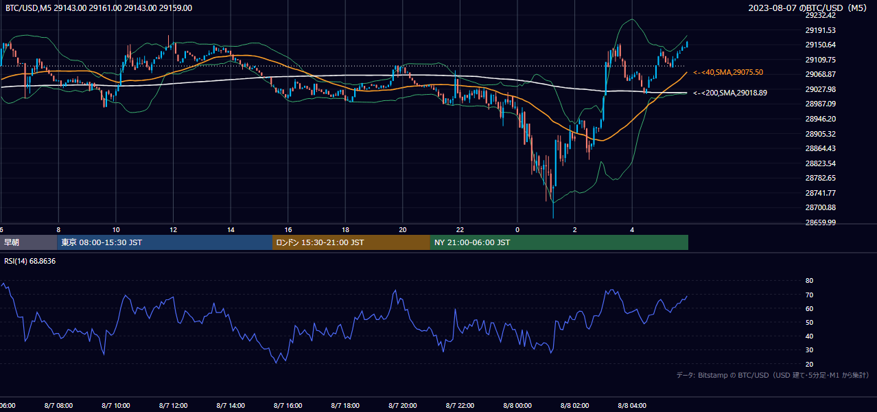Click the RSI 30 level label

coord(809,350)
